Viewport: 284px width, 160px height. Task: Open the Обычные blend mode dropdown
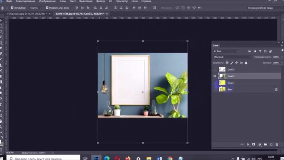coord(233,57)
